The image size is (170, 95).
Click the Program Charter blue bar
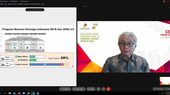(45, 65)
